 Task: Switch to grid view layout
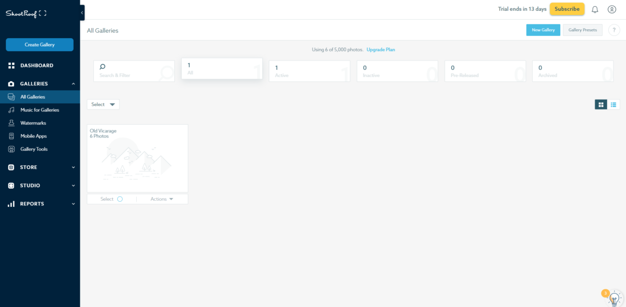click(x=601, y=105)
